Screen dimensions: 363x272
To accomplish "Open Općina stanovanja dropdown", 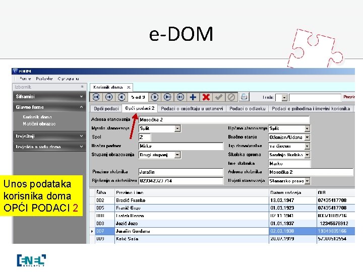I will pos(307,128).
